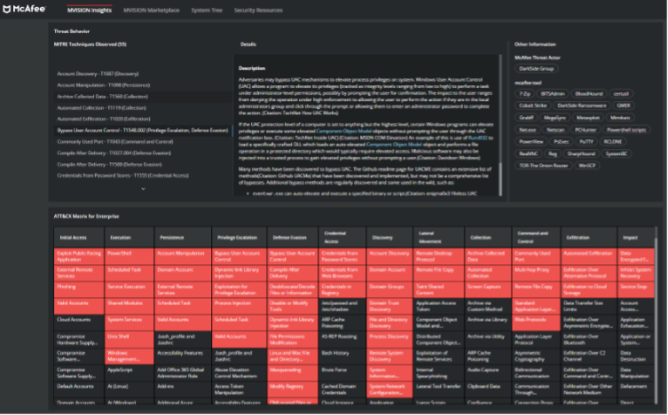Select Exfiltration to Cloud Storage cell

(589, 290)
